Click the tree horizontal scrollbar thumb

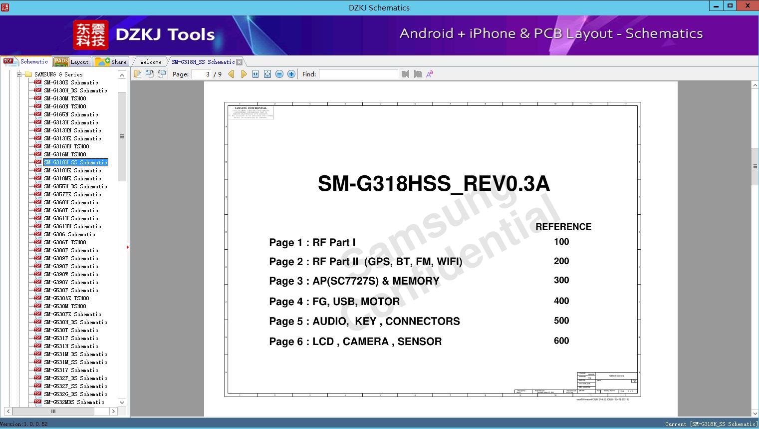pos(53,411)
